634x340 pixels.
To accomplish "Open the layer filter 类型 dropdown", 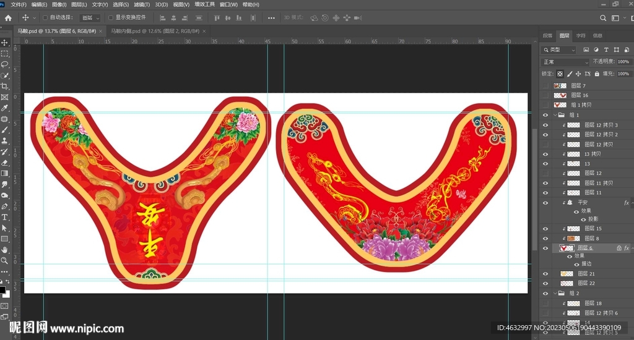I will (x=559, y=49).
